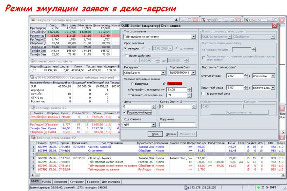Select the СЦ по др. бумаге stop order row
Image resolution: width=287 pixels, height=191 pixels.
click(158, 158)
